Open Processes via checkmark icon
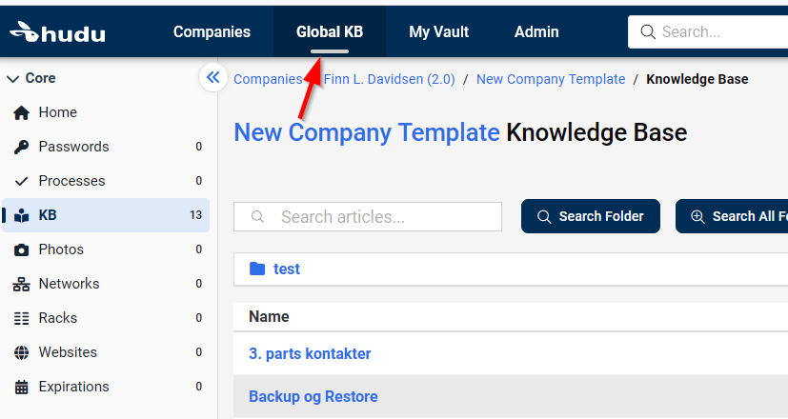Screen dimensions: 788x419 [x=21, y=181]
